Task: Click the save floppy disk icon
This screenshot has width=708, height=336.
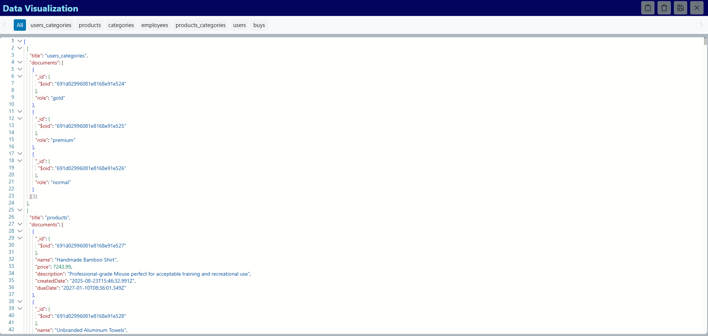Action: pos(681,8)
